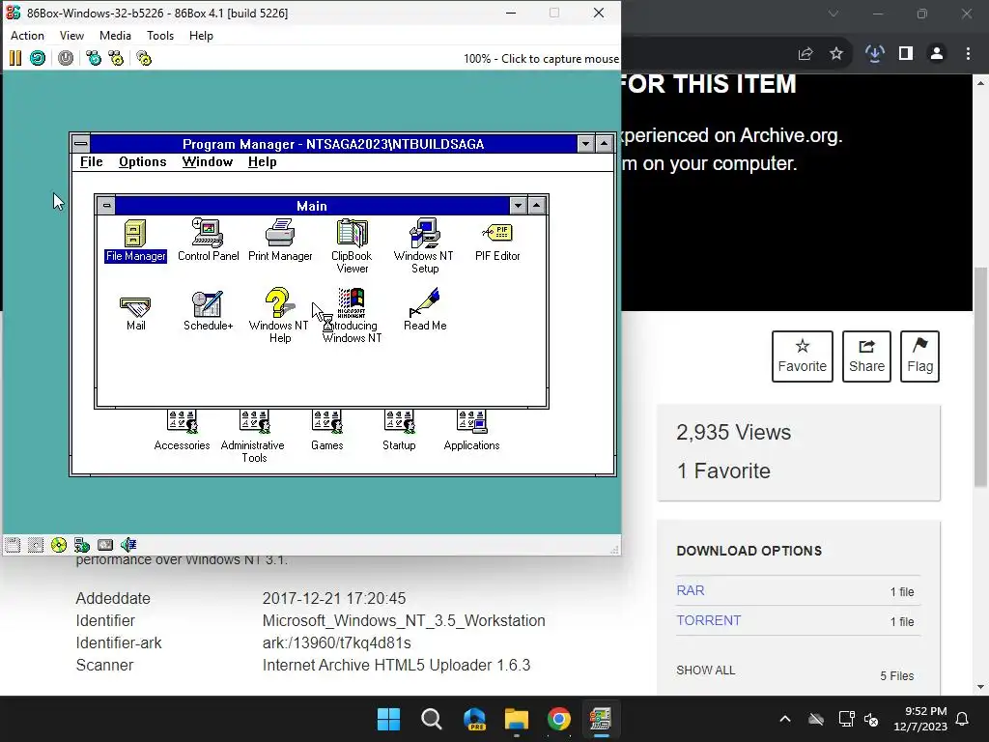Select the Windows NT Help icon

pyautogui.click(x=279, y=316)
